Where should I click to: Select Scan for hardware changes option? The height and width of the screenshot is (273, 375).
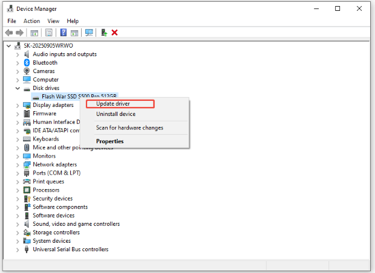(129, 127)
